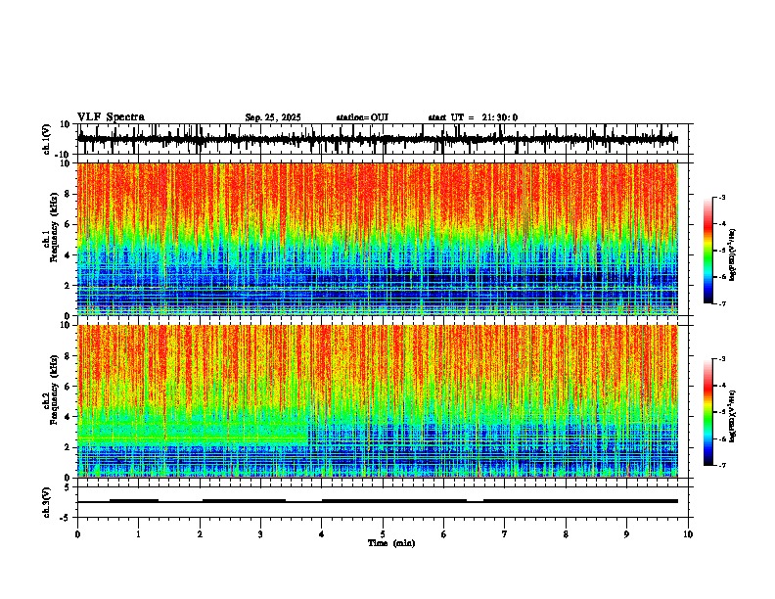Click the "8" tick on the Time axis

click(x=566, y=534)
